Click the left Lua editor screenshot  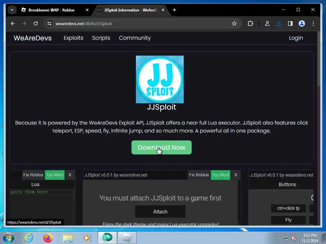[x=42, y=198]
